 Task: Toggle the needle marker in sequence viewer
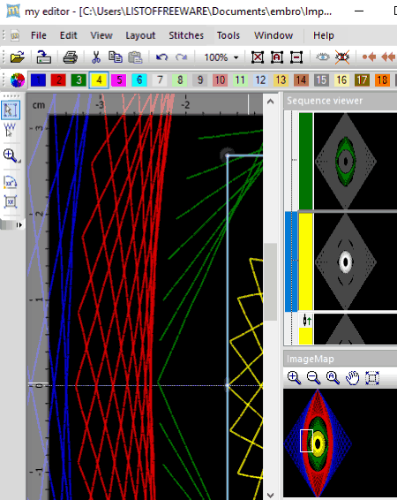click(307, 321)
